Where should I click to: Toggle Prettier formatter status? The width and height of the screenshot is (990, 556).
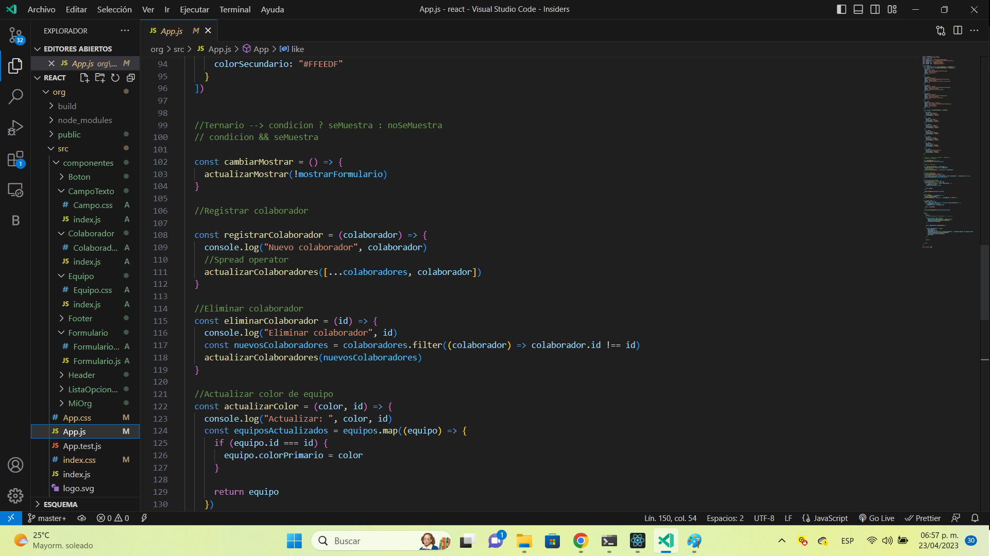tap(923, 518)
